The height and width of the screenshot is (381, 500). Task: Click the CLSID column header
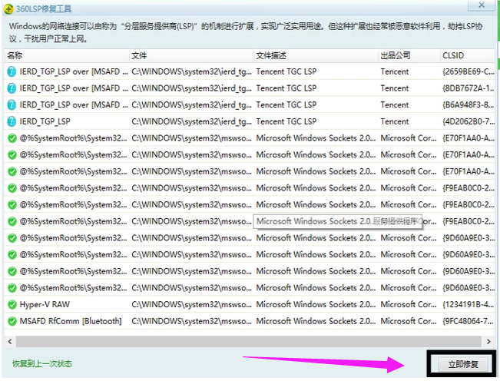(x=453, y=55)
